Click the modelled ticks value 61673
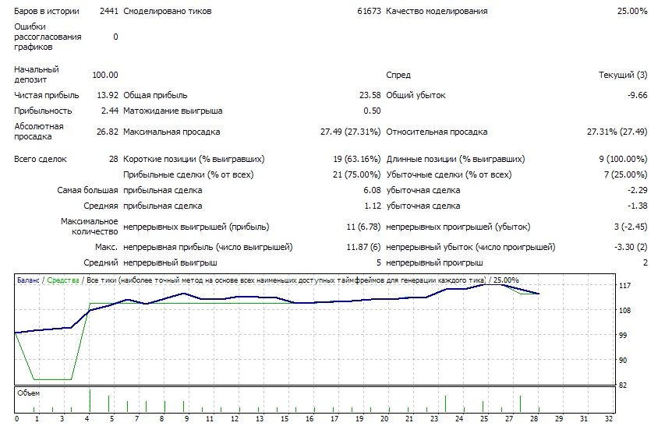Image resolution: width=658 pixels, height=426 pixels. pos(369,12)
